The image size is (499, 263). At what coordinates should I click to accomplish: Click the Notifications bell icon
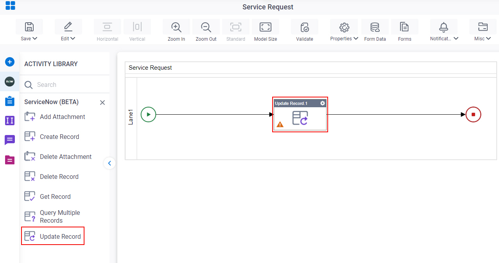[443, 27]
